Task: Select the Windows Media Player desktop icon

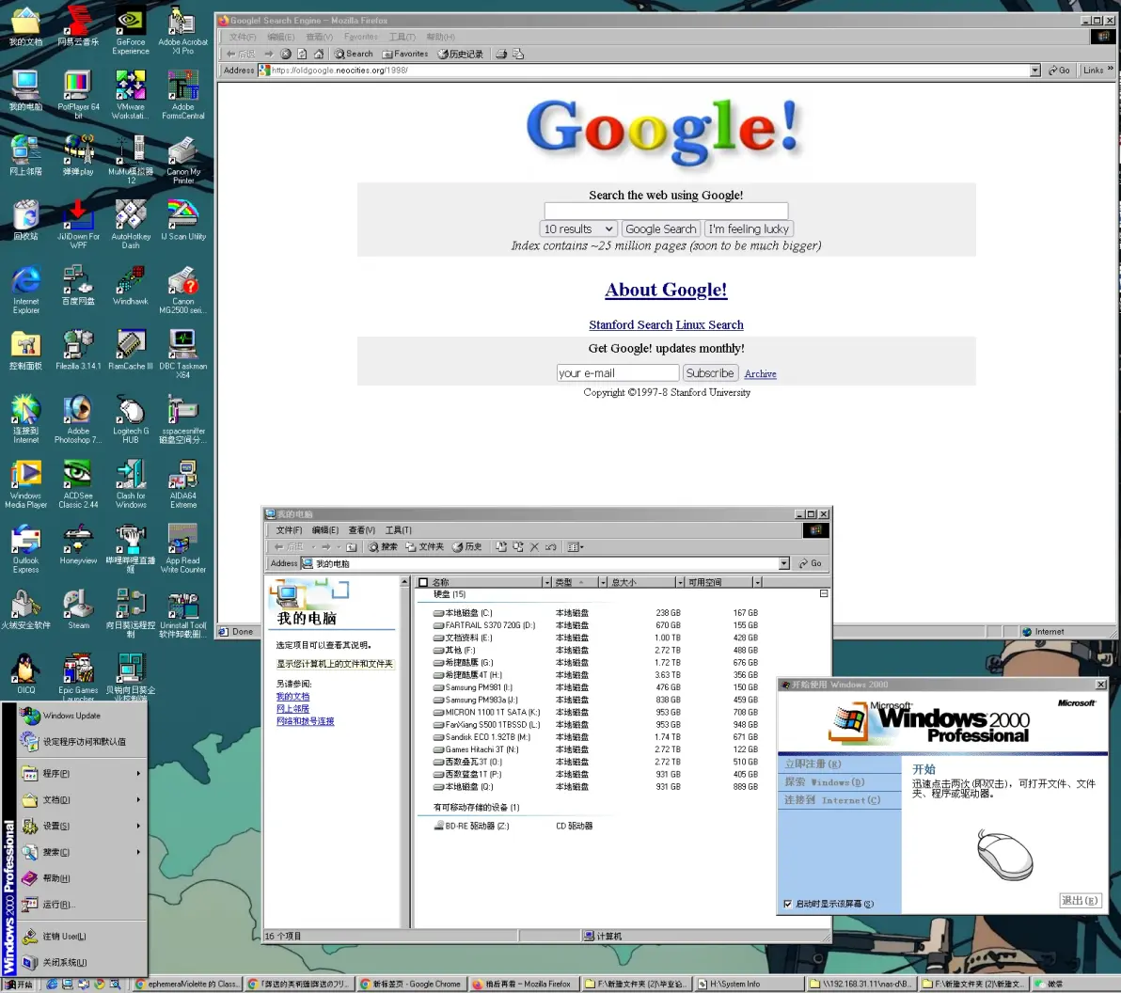Action: click(25, 484)
